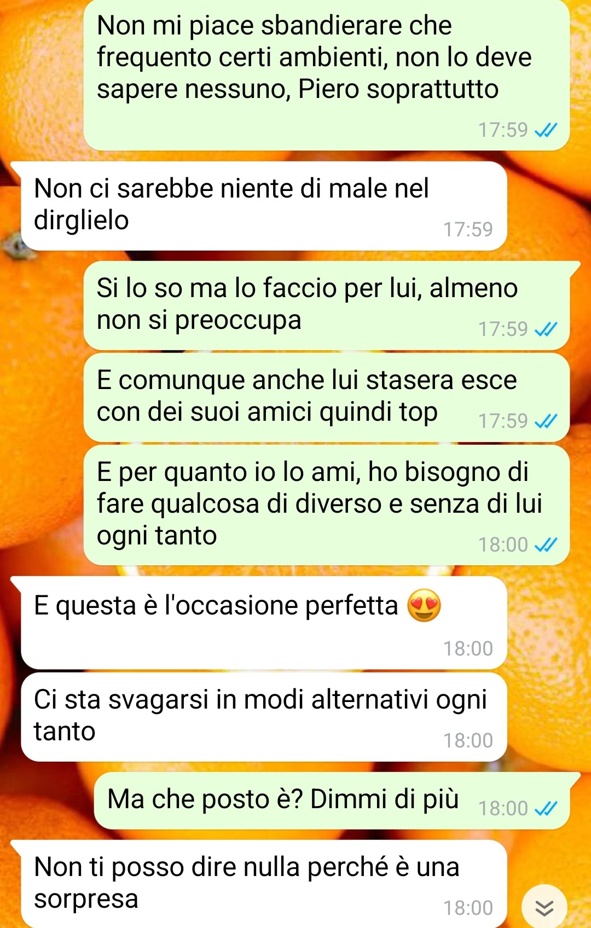Tap blue ticks on 'Ma che posto è?' message
591x928 pixels.
(x=546, y=808)
